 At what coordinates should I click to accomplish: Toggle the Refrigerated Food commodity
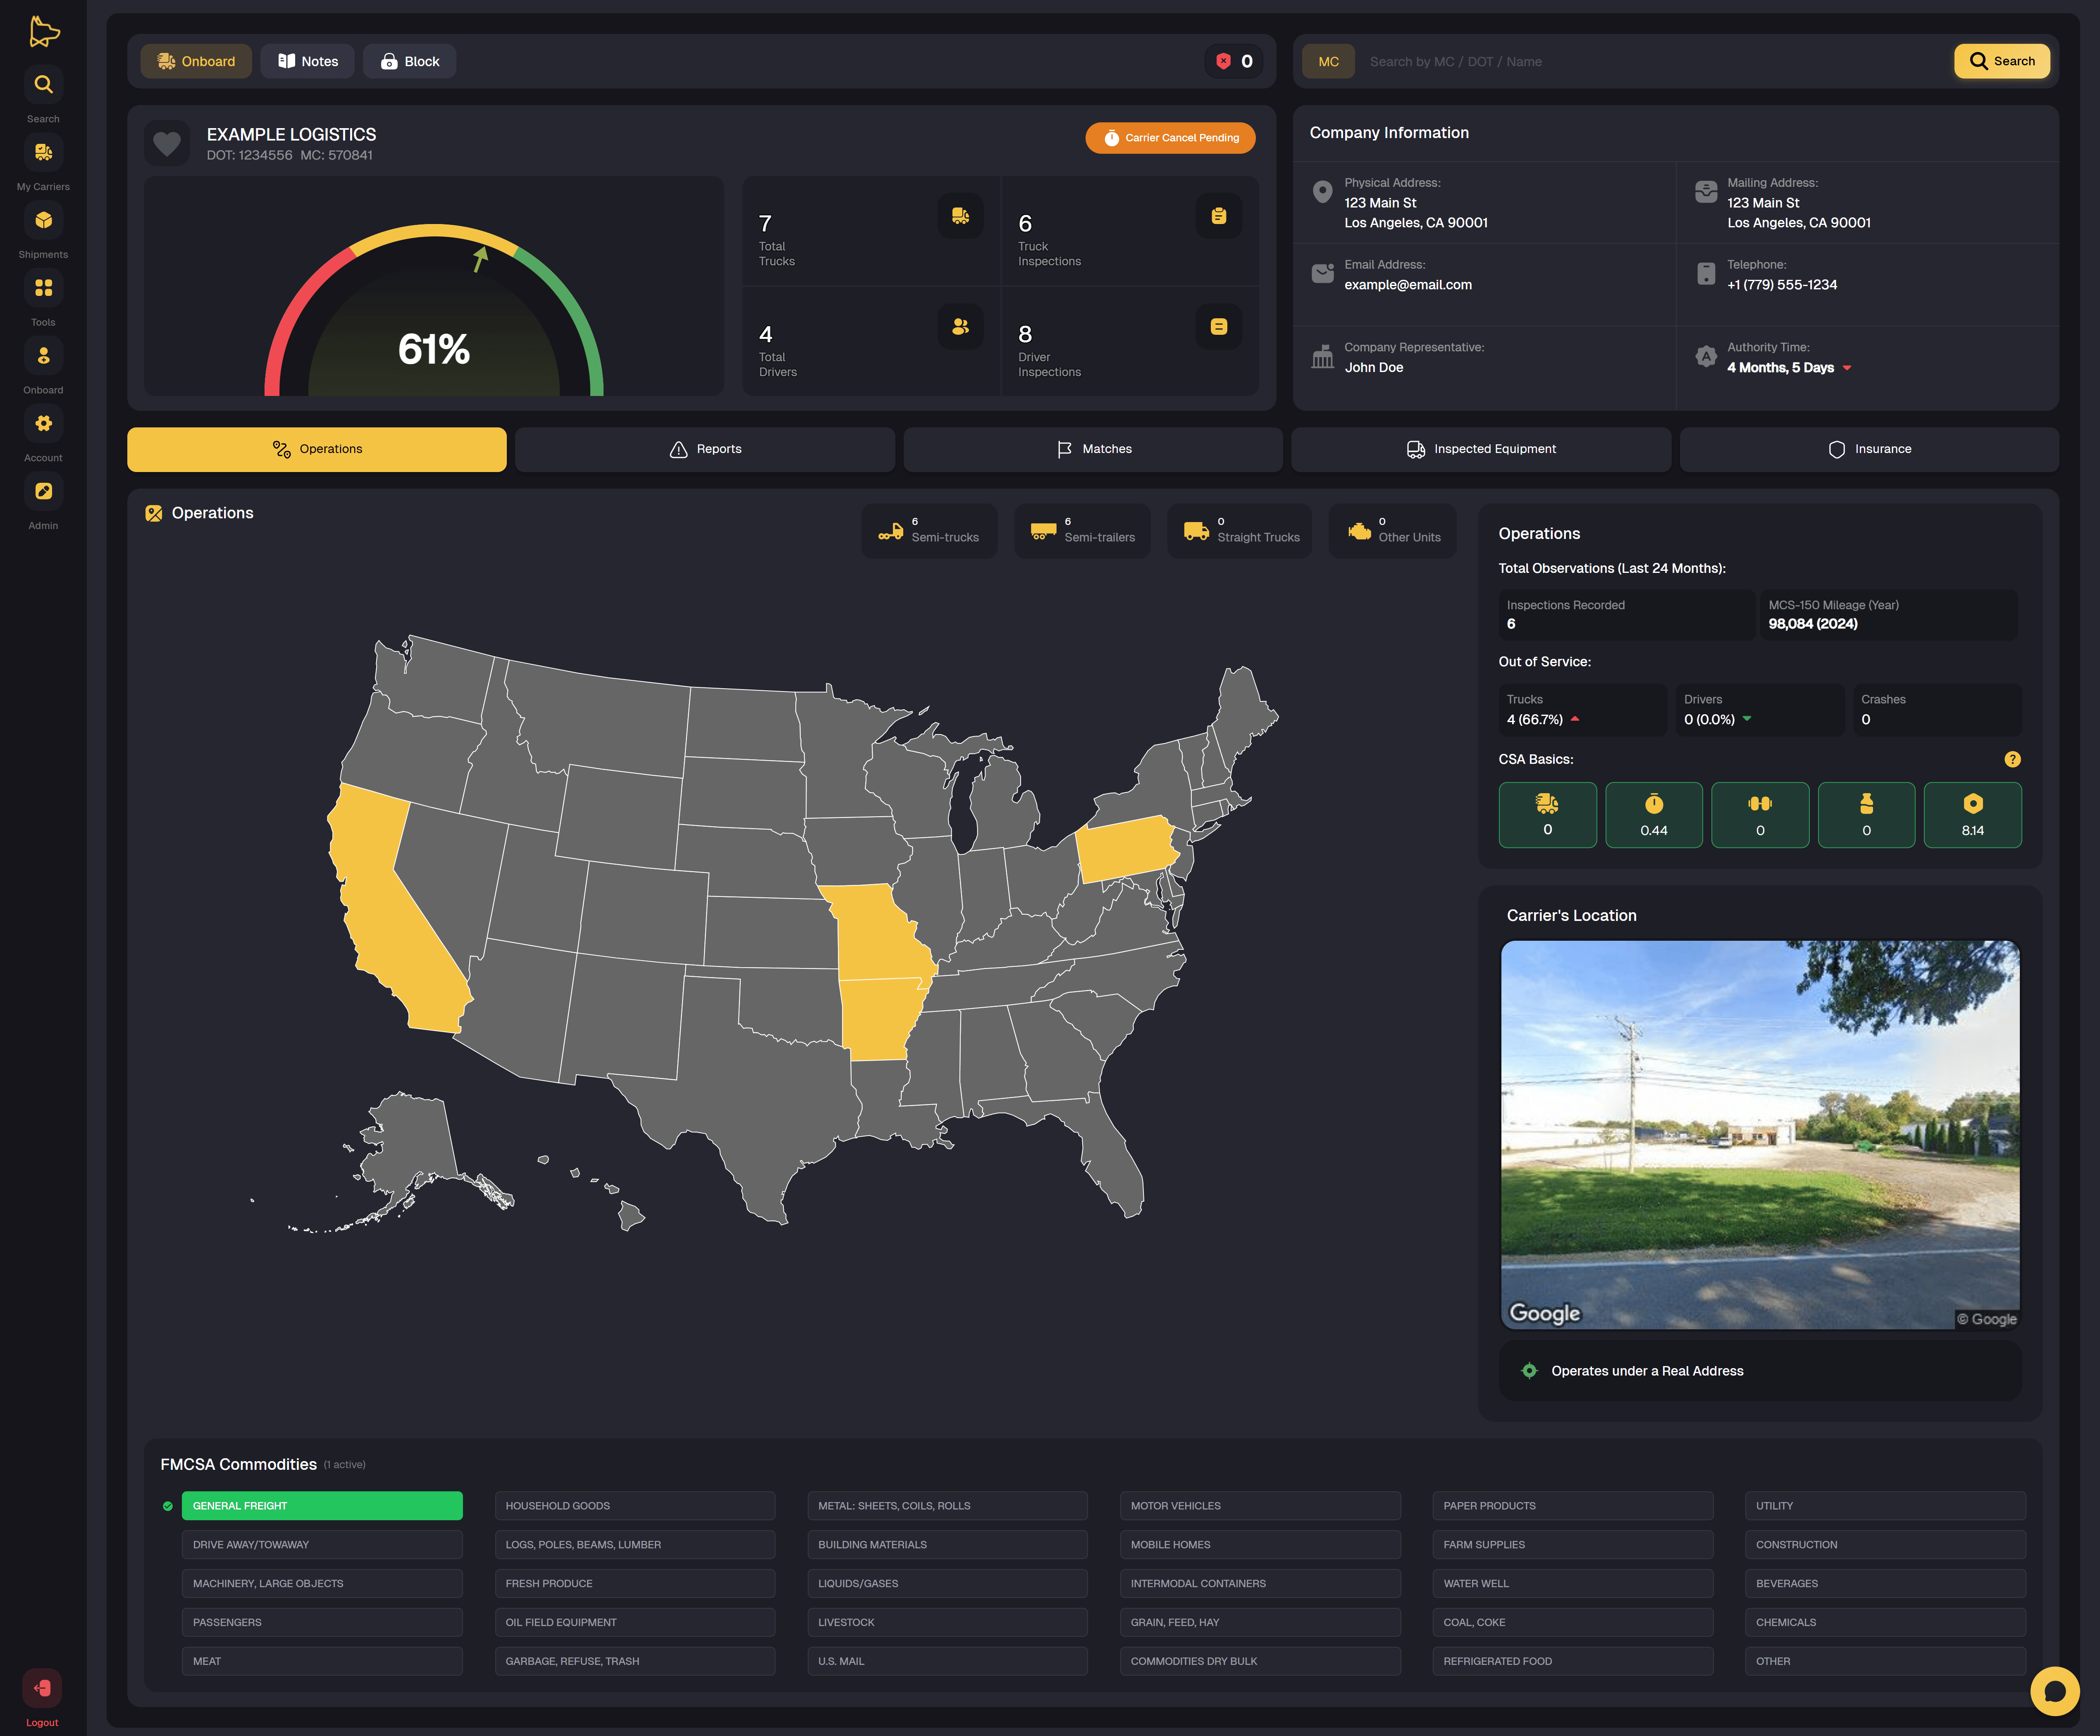pyautogui.click(x=1572, y=1661)
